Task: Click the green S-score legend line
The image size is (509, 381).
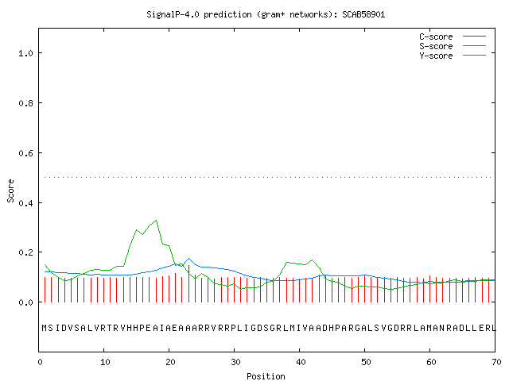Action: click(x=474, y=46)
